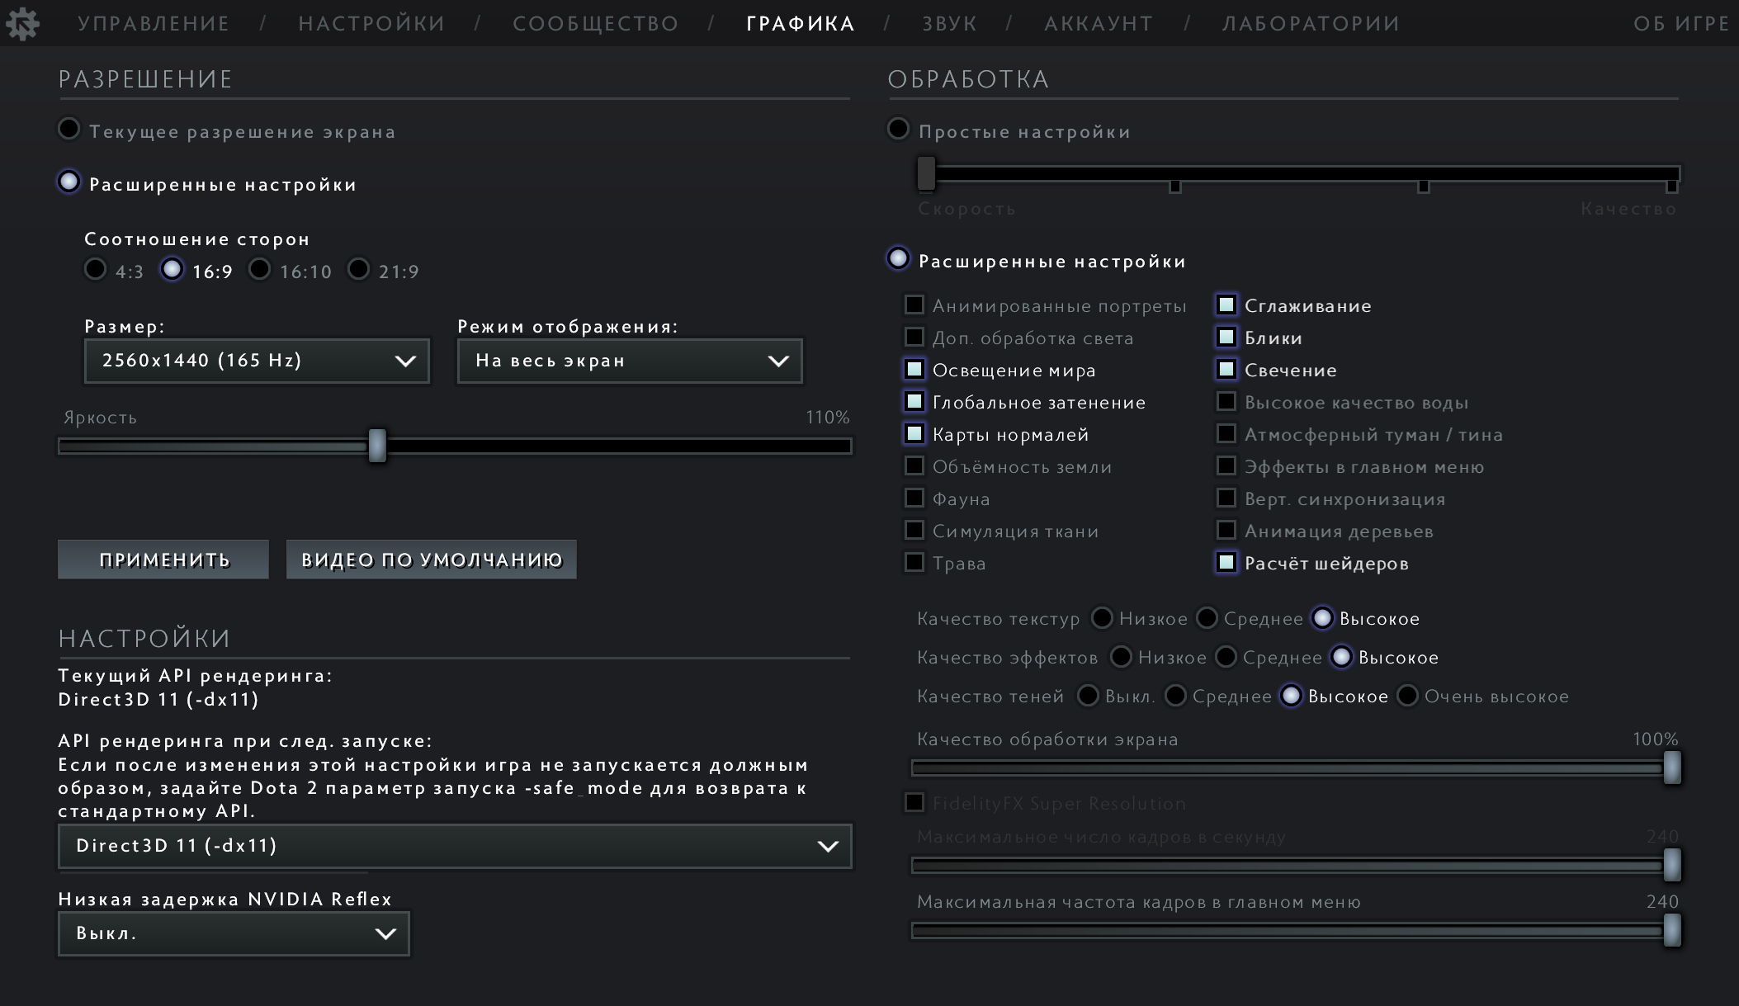The width and height of the screenshot is (1739, 1006).
Task: Open the УПРАВЛЕНИЕ tab
Action: coord(154,23)
